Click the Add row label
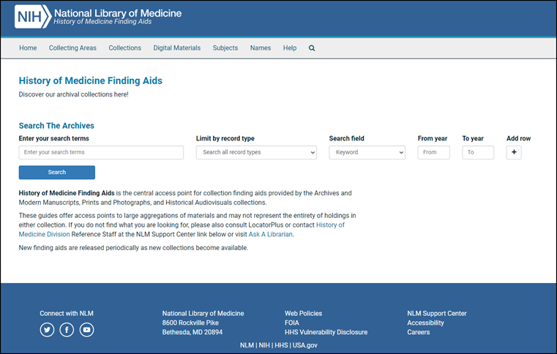Viewport: 557px width, 354px height. pyautogui.click(x=518, y=138)
